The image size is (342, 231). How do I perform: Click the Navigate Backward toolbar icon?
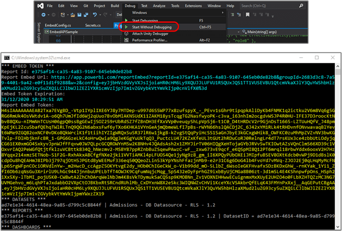tap(43, 15)
